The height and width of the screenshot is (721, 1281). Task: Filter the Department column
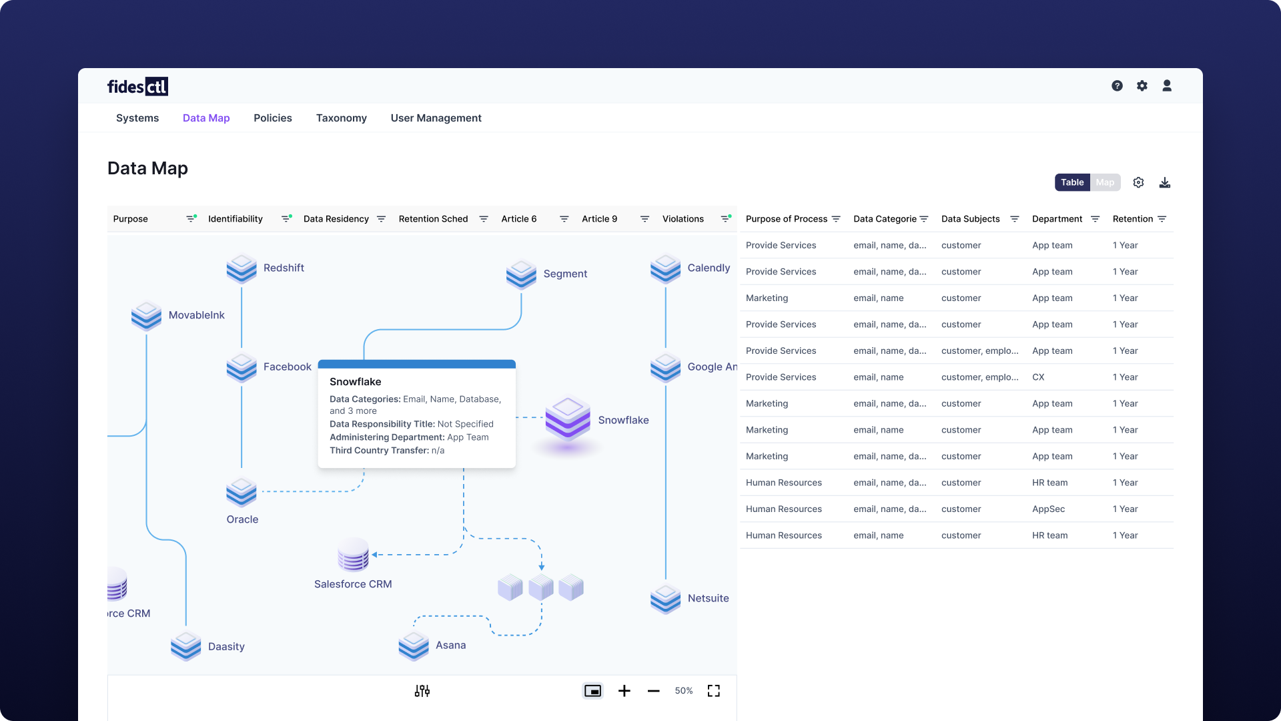(x=1095, y=219)
